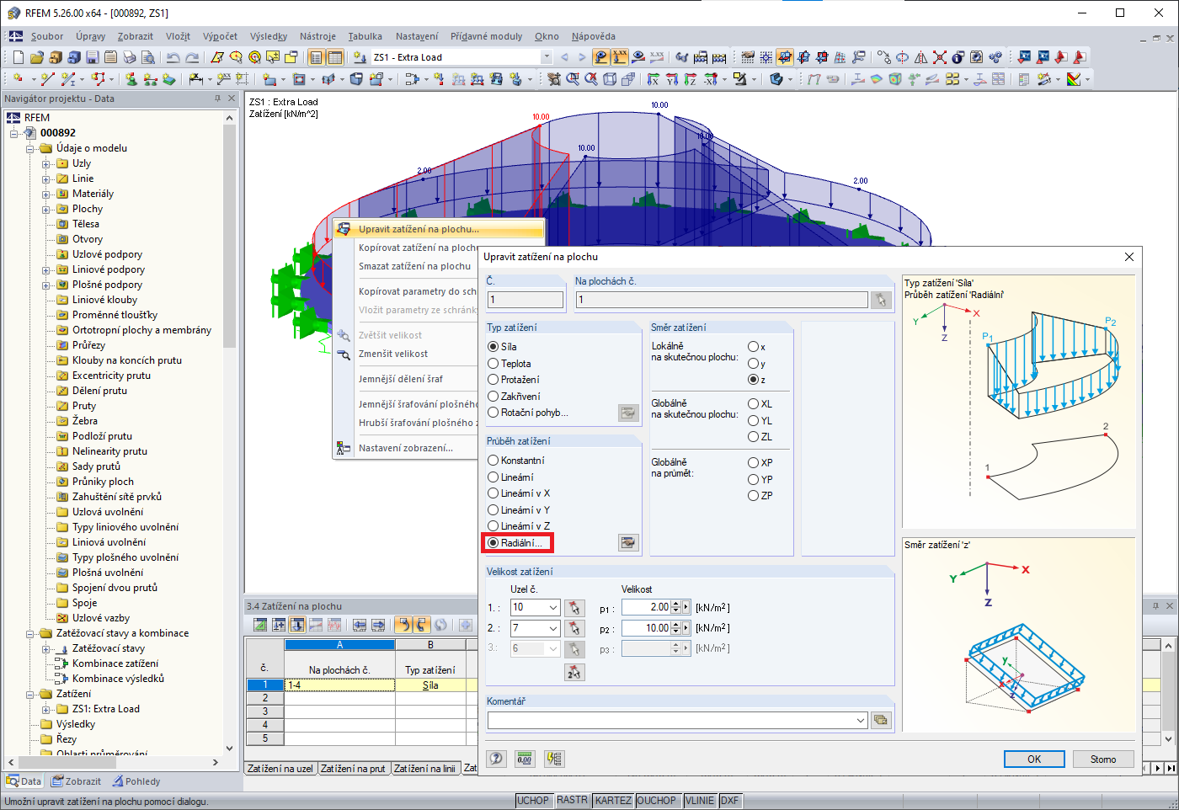The height and width of the screenshot is (810, 1179).
Task: Open units and decimal places 0.00 icon
Action: [x=525, y=759]
